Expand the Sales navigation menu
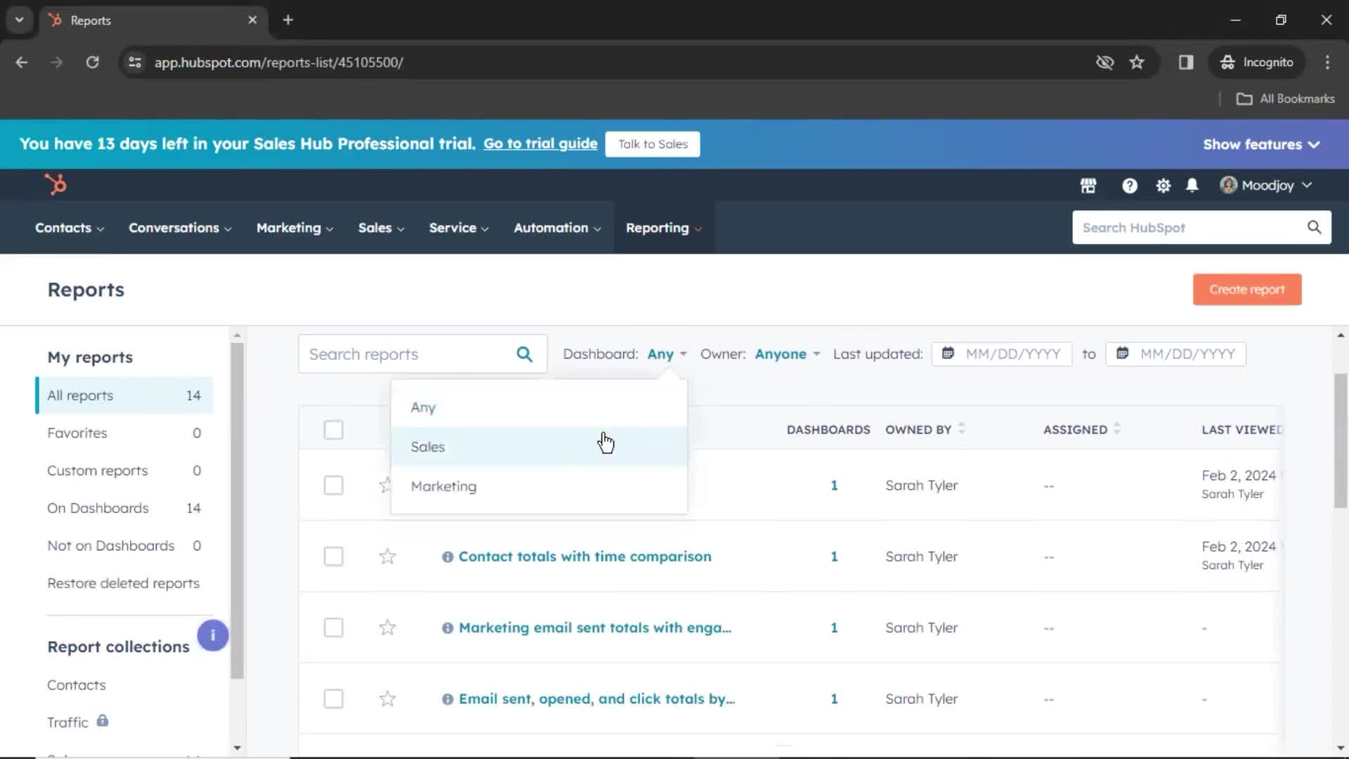The image size is (1349, 759). 382,228
